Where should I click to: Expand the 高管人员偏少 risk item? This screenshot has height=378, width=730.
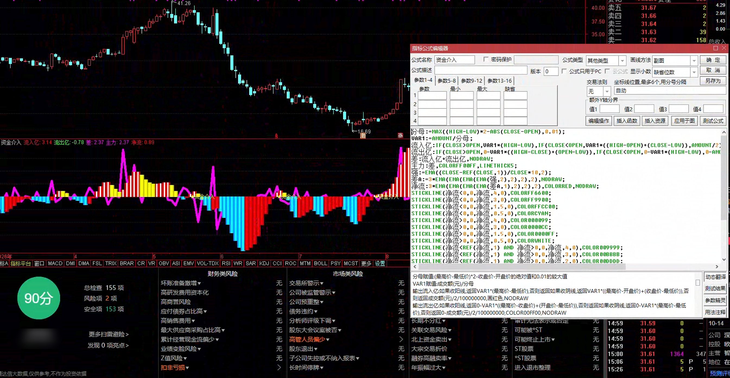click(x=309, y=339)
